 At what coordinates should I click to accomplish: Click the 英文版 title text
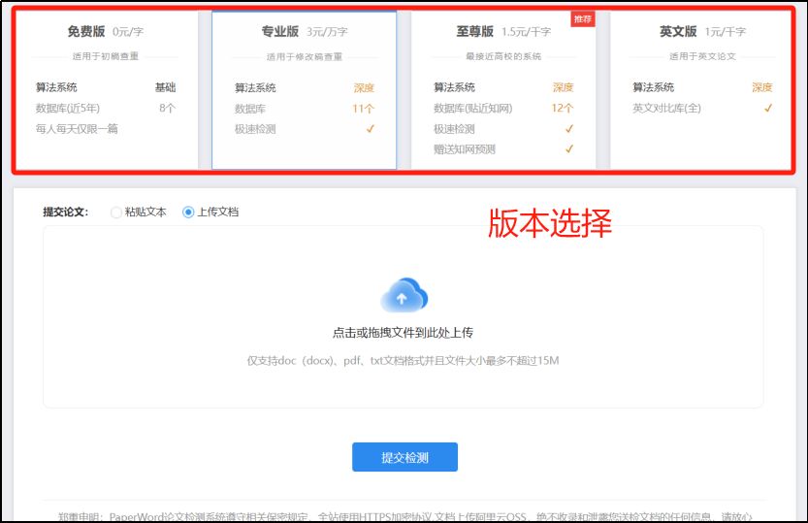tap(678, 31)
